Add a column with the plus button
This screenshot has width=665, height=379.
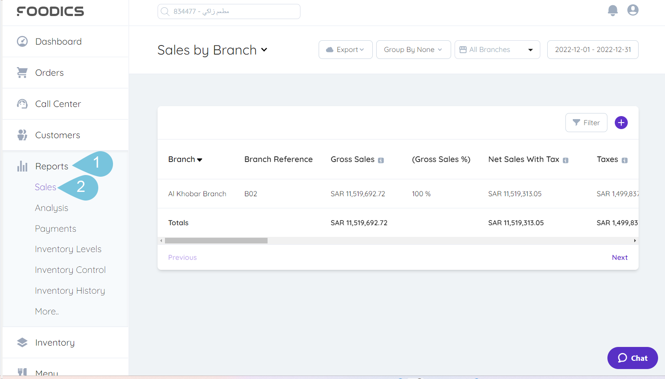click(621, 123)
